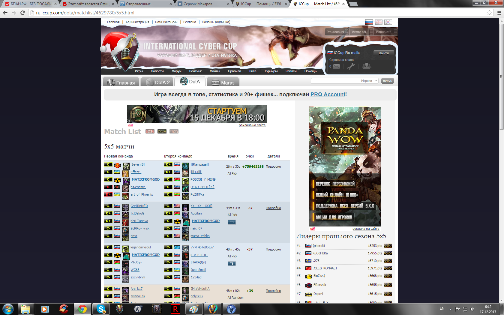Switch site language to Russian flag
Screen dimensions: 504x315
point(369,22)
